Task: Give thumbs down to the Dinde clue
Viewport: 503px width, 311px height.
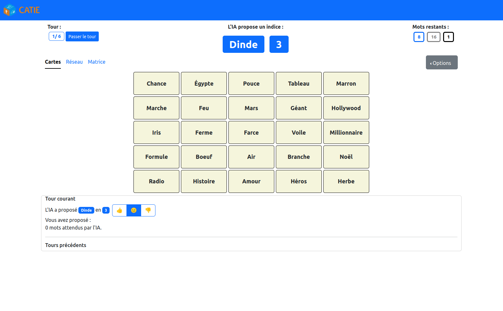Action: [x=148, y=210]
